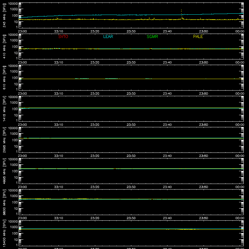Click the 1000 tick of 410 MHz axis
Screen dimensions: 249x249
(14, 40)
